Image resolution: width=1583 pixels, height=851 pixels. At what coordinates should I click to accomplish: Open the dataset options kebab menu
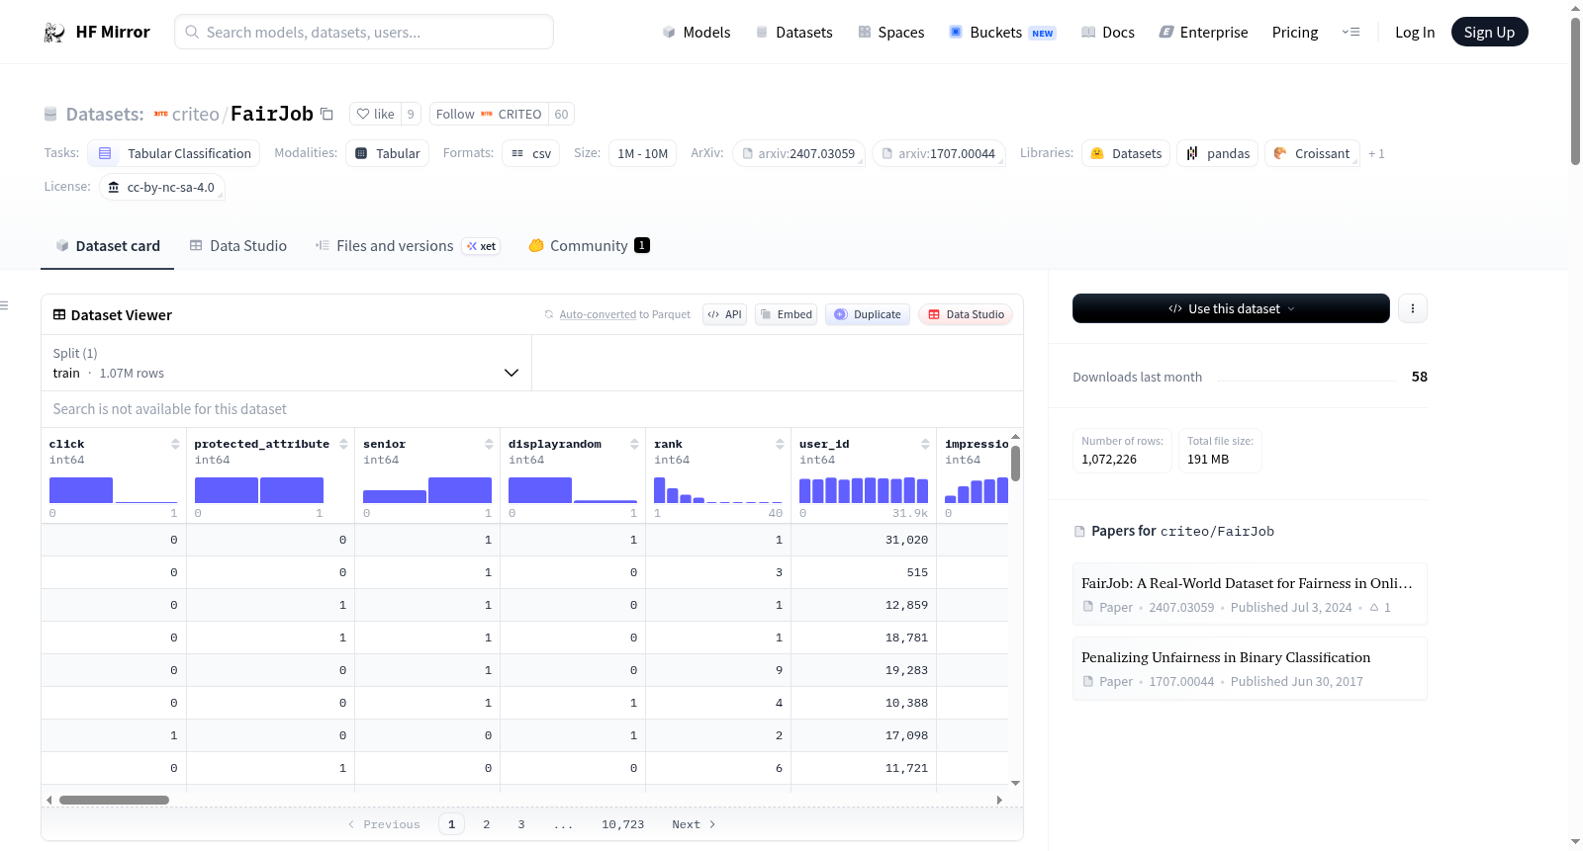(1413, 308)
